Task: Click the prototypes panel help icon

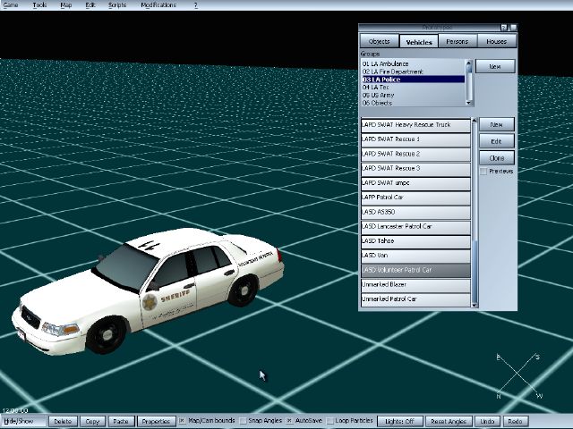Action: pyautogui.click(x=504, y=28)
